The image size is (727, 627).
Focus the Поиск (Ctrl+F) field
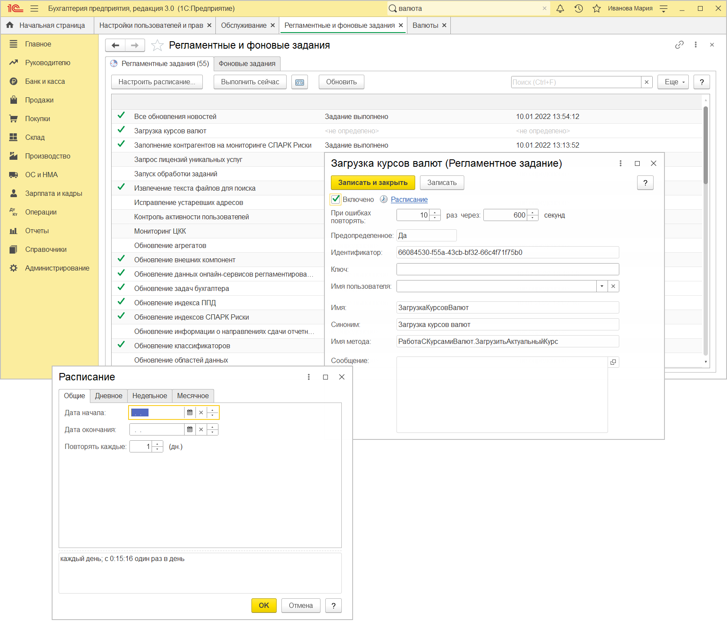point(576,82)
